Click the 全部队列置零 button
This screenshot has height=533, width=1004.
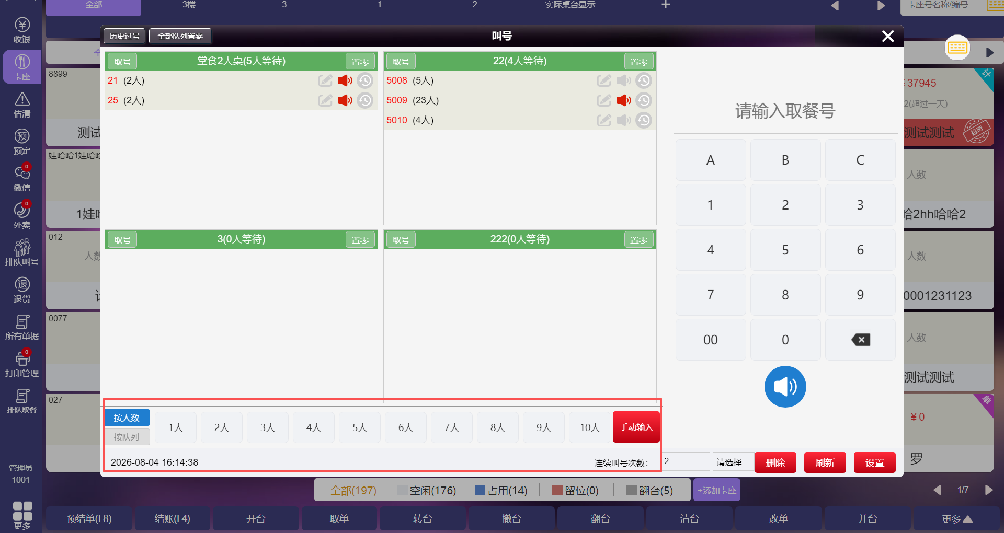pyautogui.click(x=180, y=36)
